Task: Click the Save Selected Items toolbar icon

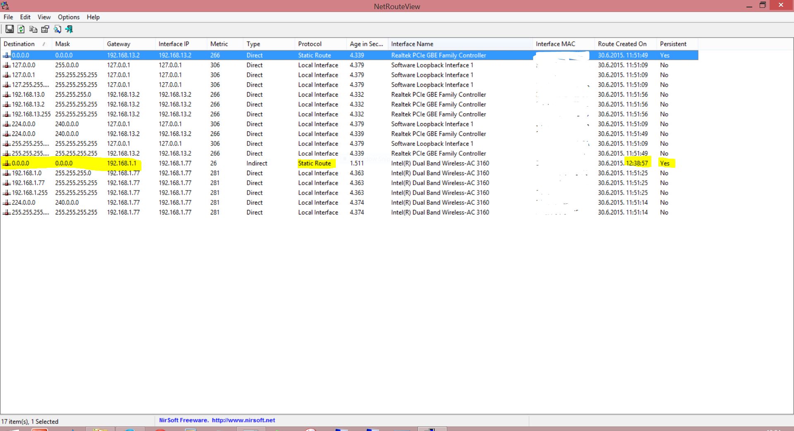Action: click(9, 29)
